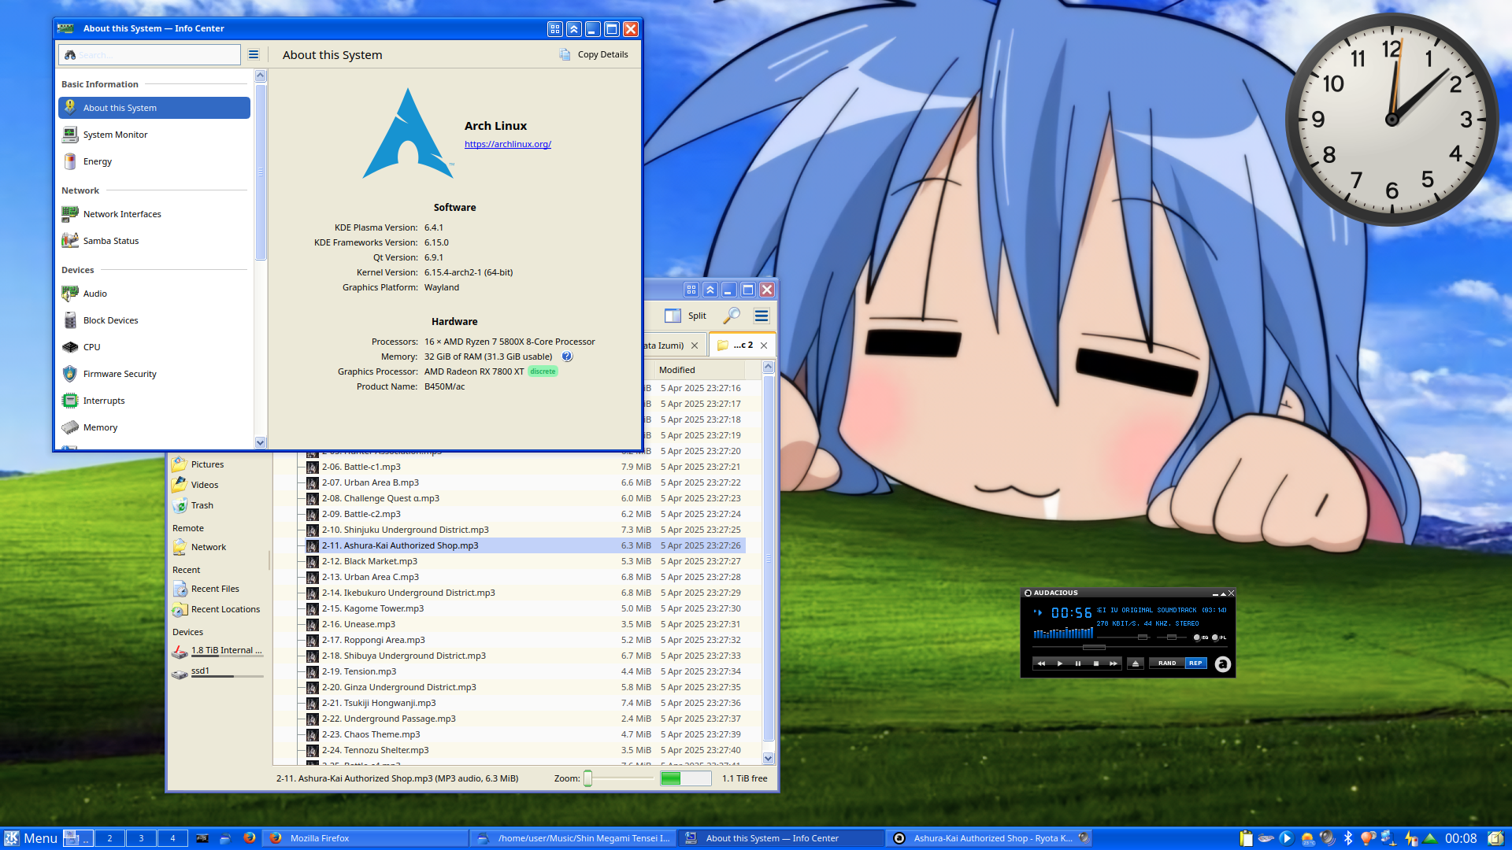Open Network Interfaces page
1512x850 pixels.
(x=154, y=214)
